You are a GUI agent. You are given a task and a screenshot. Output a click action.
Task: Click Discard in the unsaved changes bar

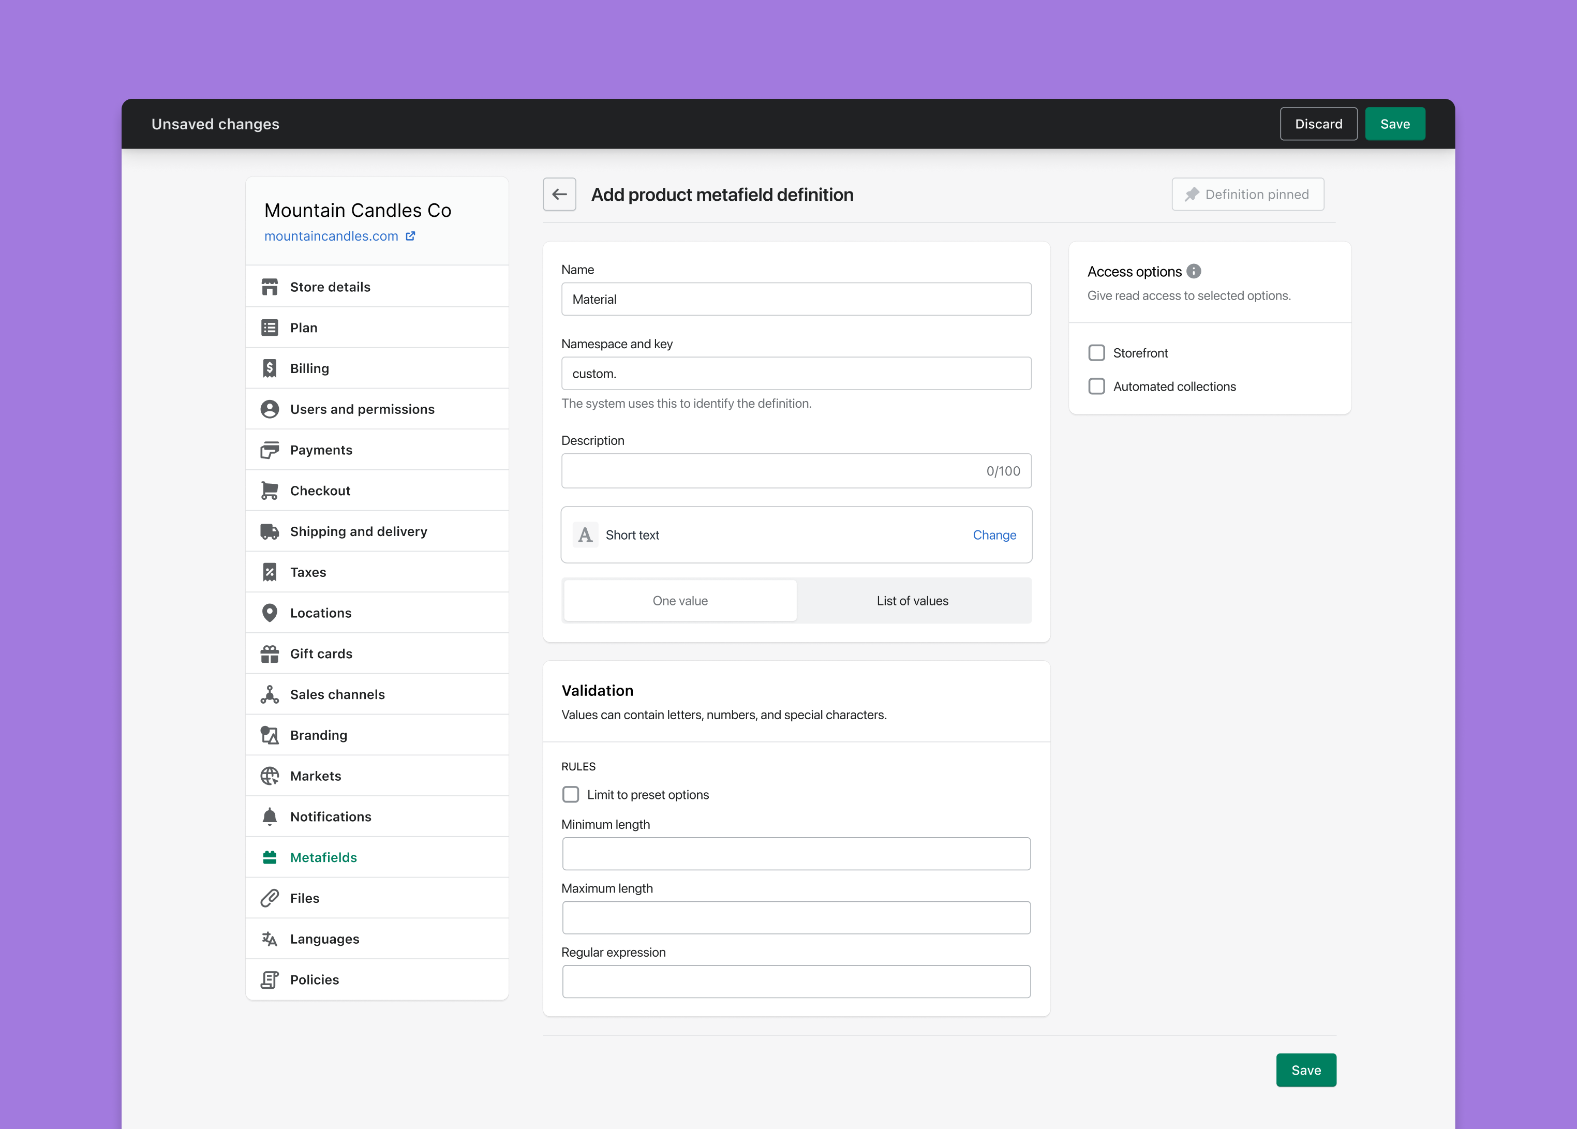(x=1318, y=124)
